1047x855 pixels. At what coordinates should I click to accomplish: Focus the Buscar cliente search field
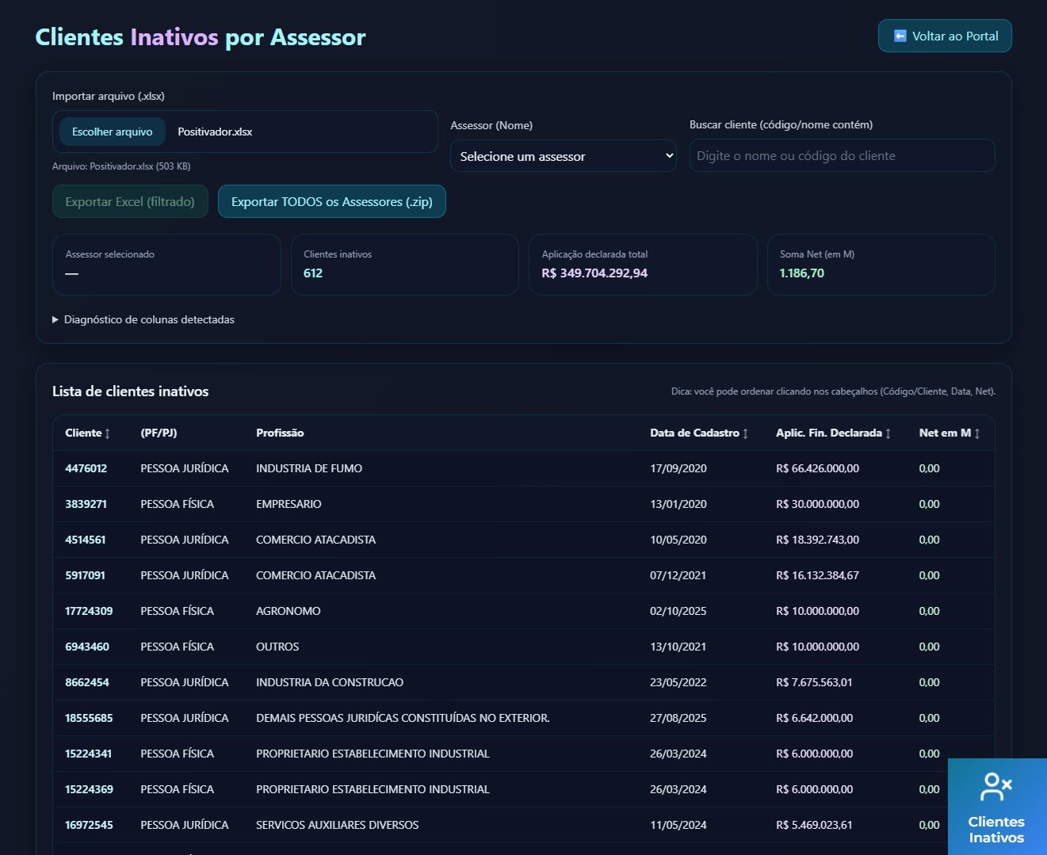(842, 156)
